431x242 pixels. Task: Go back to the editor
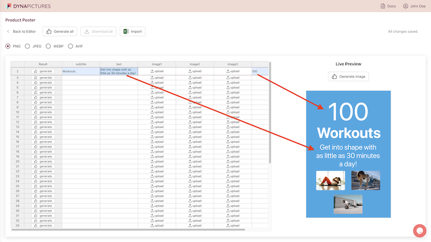point(22,31)
